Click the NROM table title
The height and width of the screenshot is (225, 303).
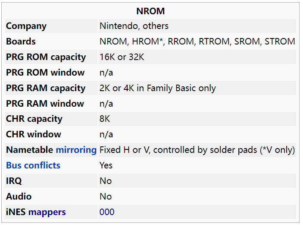pyautogui.click(x=150, y=11)
